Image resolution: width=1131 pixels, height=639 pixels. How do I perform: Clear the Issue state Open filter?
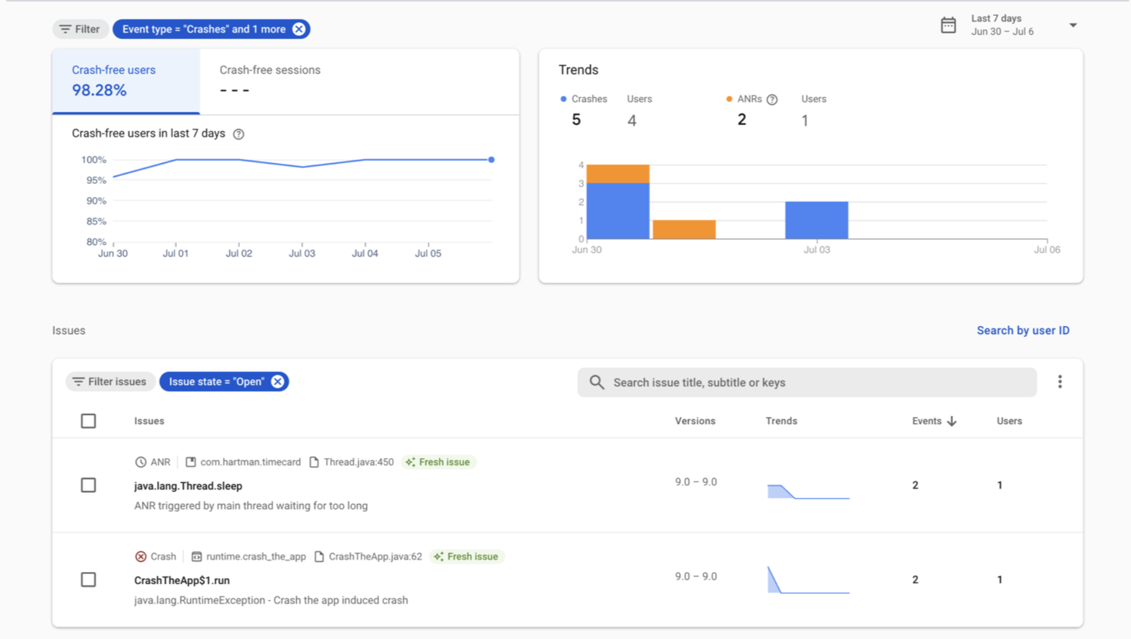click(278, 382)
